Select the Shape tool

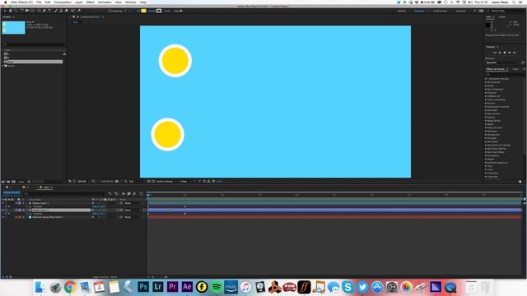tap(39, 11)
